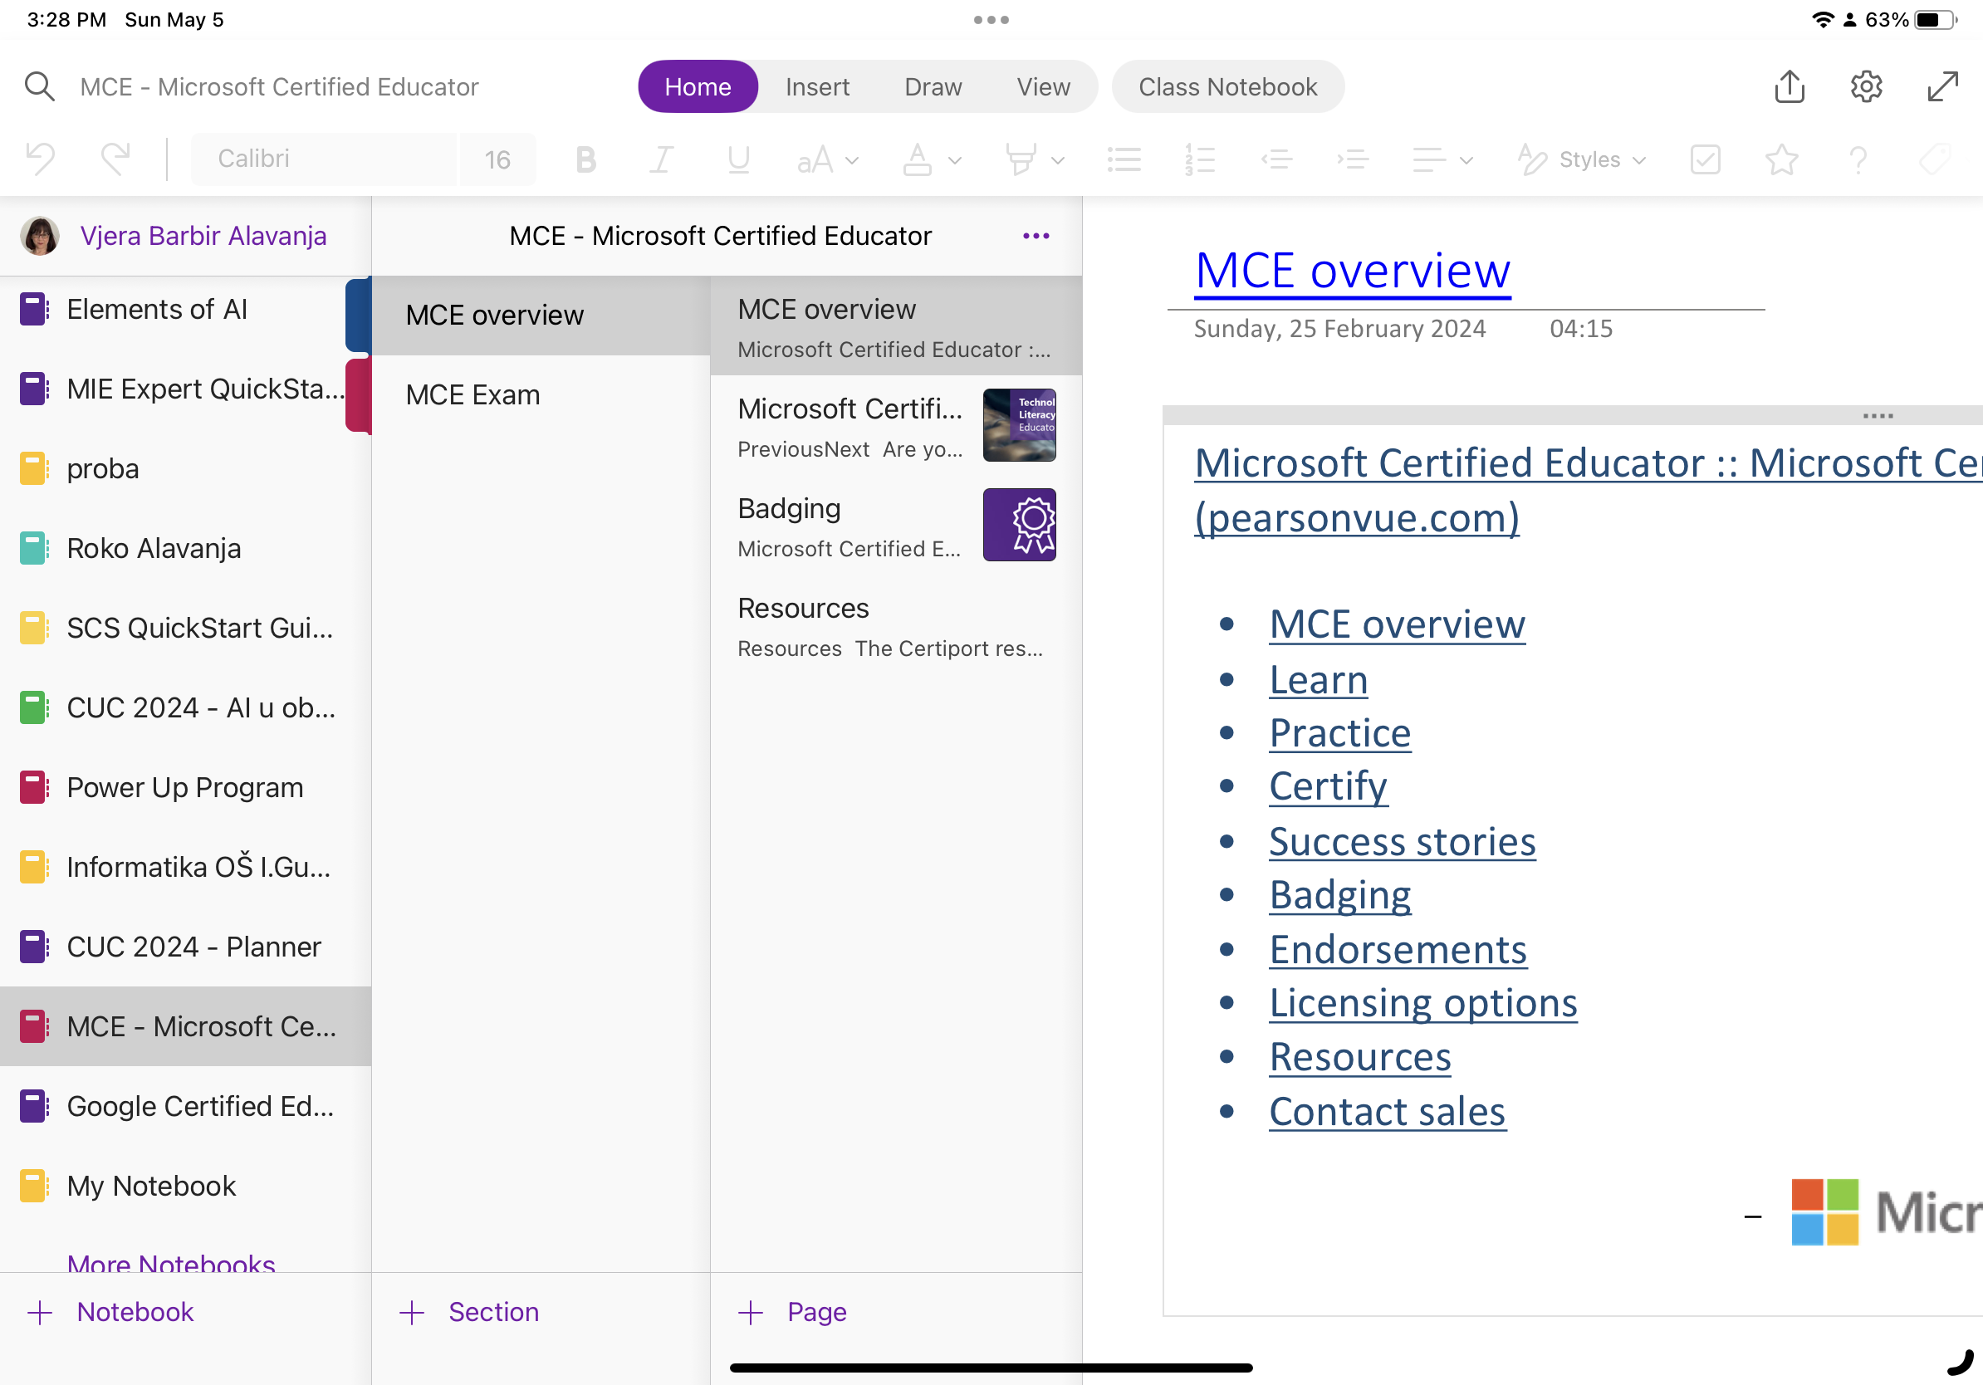The image size is (1983, 1385).
Task: Open the SCS QuickStart Guide notebook
Action: tap(186, 628)
